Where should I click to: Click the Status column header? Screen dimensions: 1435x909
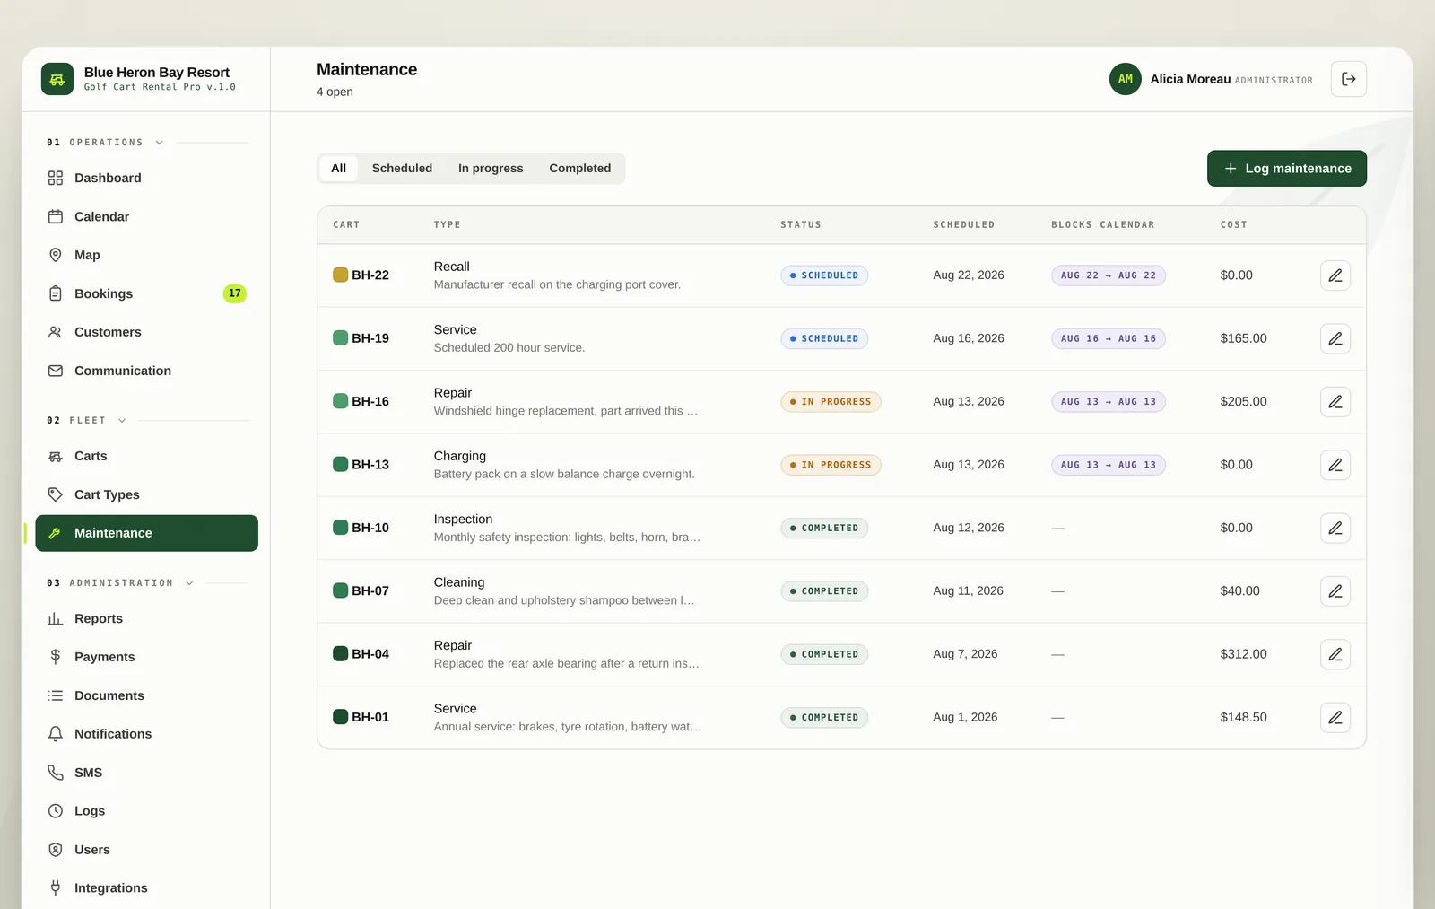pyautogui.click(x=801, y=225)
